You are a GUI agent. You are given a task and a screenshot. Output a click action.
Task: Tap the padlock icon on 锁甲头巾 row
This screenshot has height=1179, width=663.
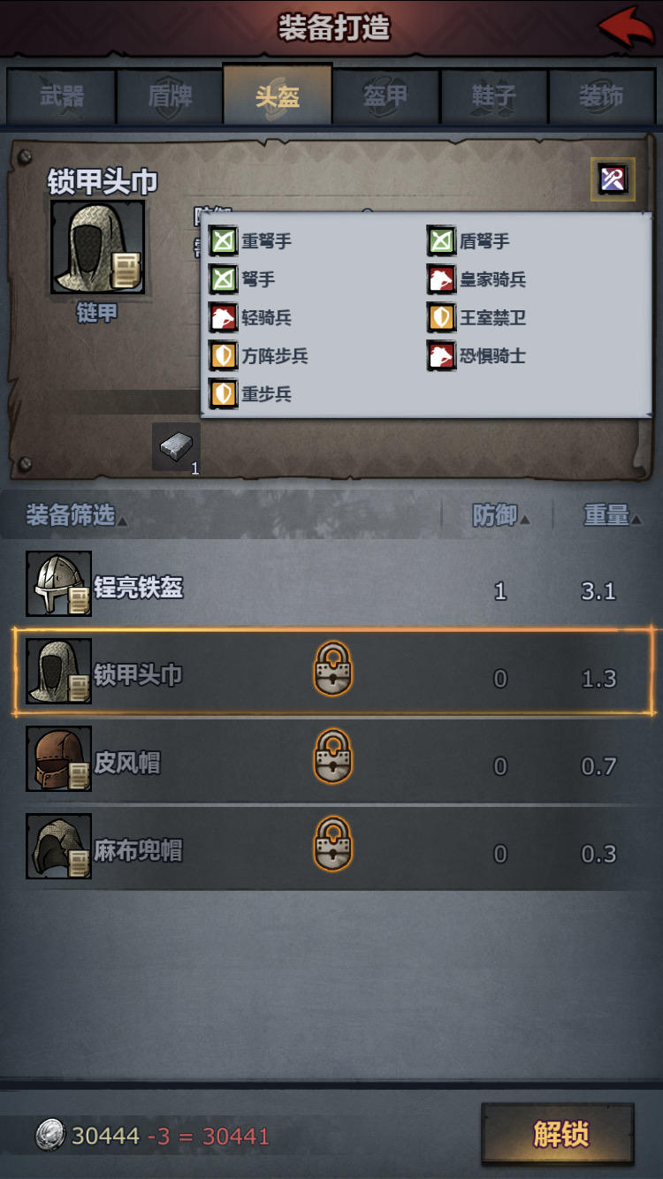[x=333, y=669]
